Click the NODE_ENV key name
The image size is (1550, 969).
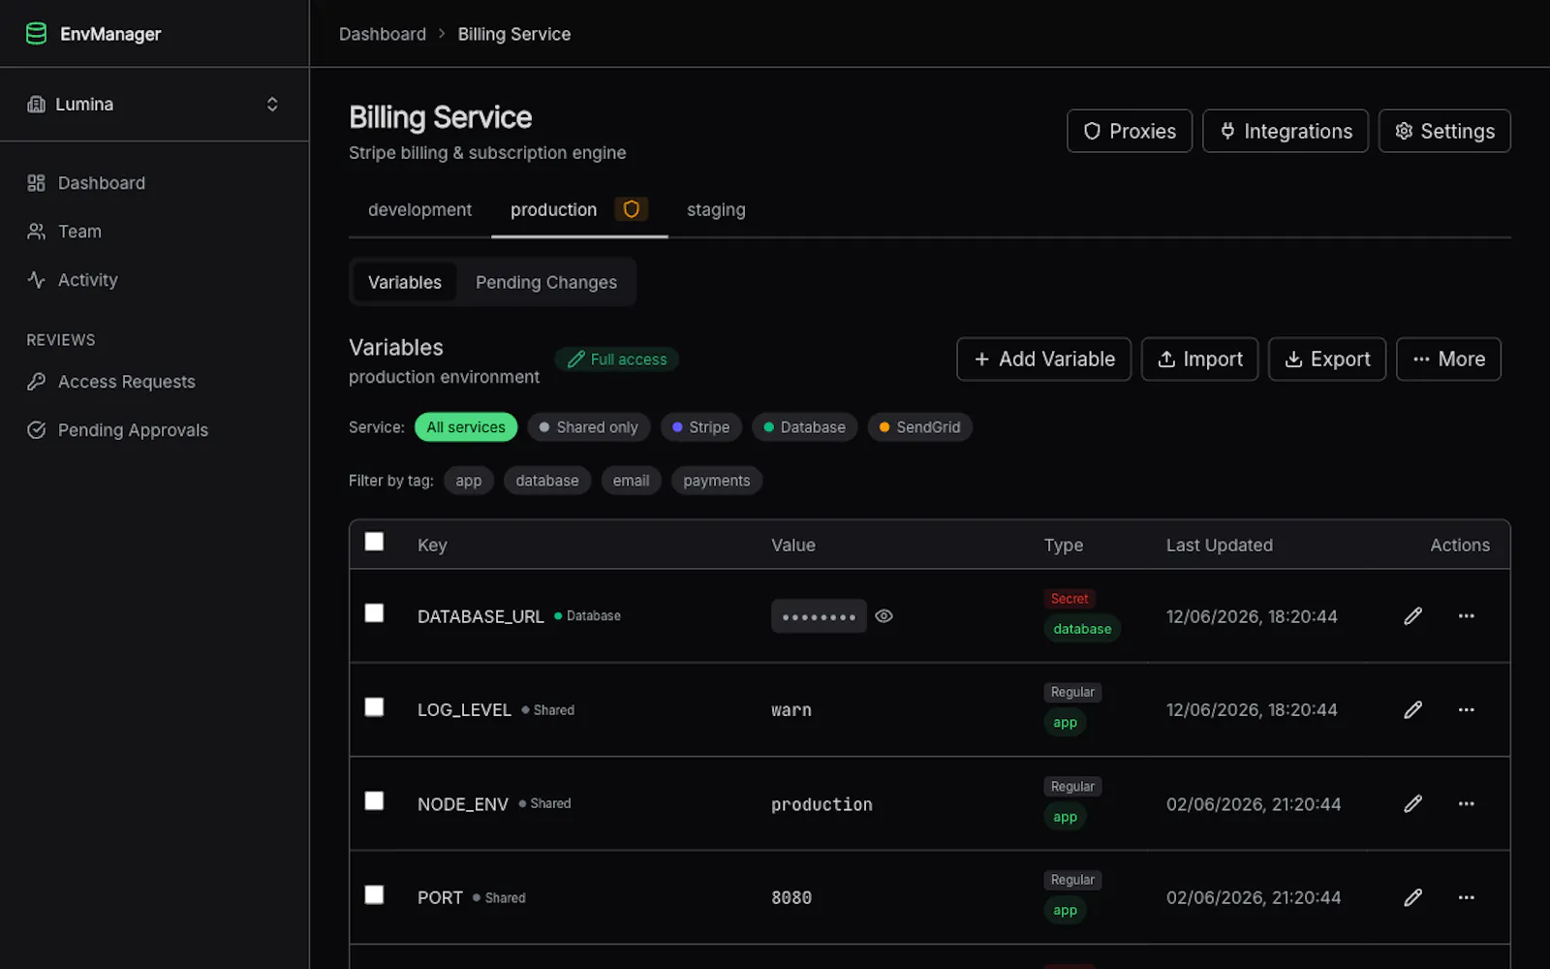pos(462,804)
